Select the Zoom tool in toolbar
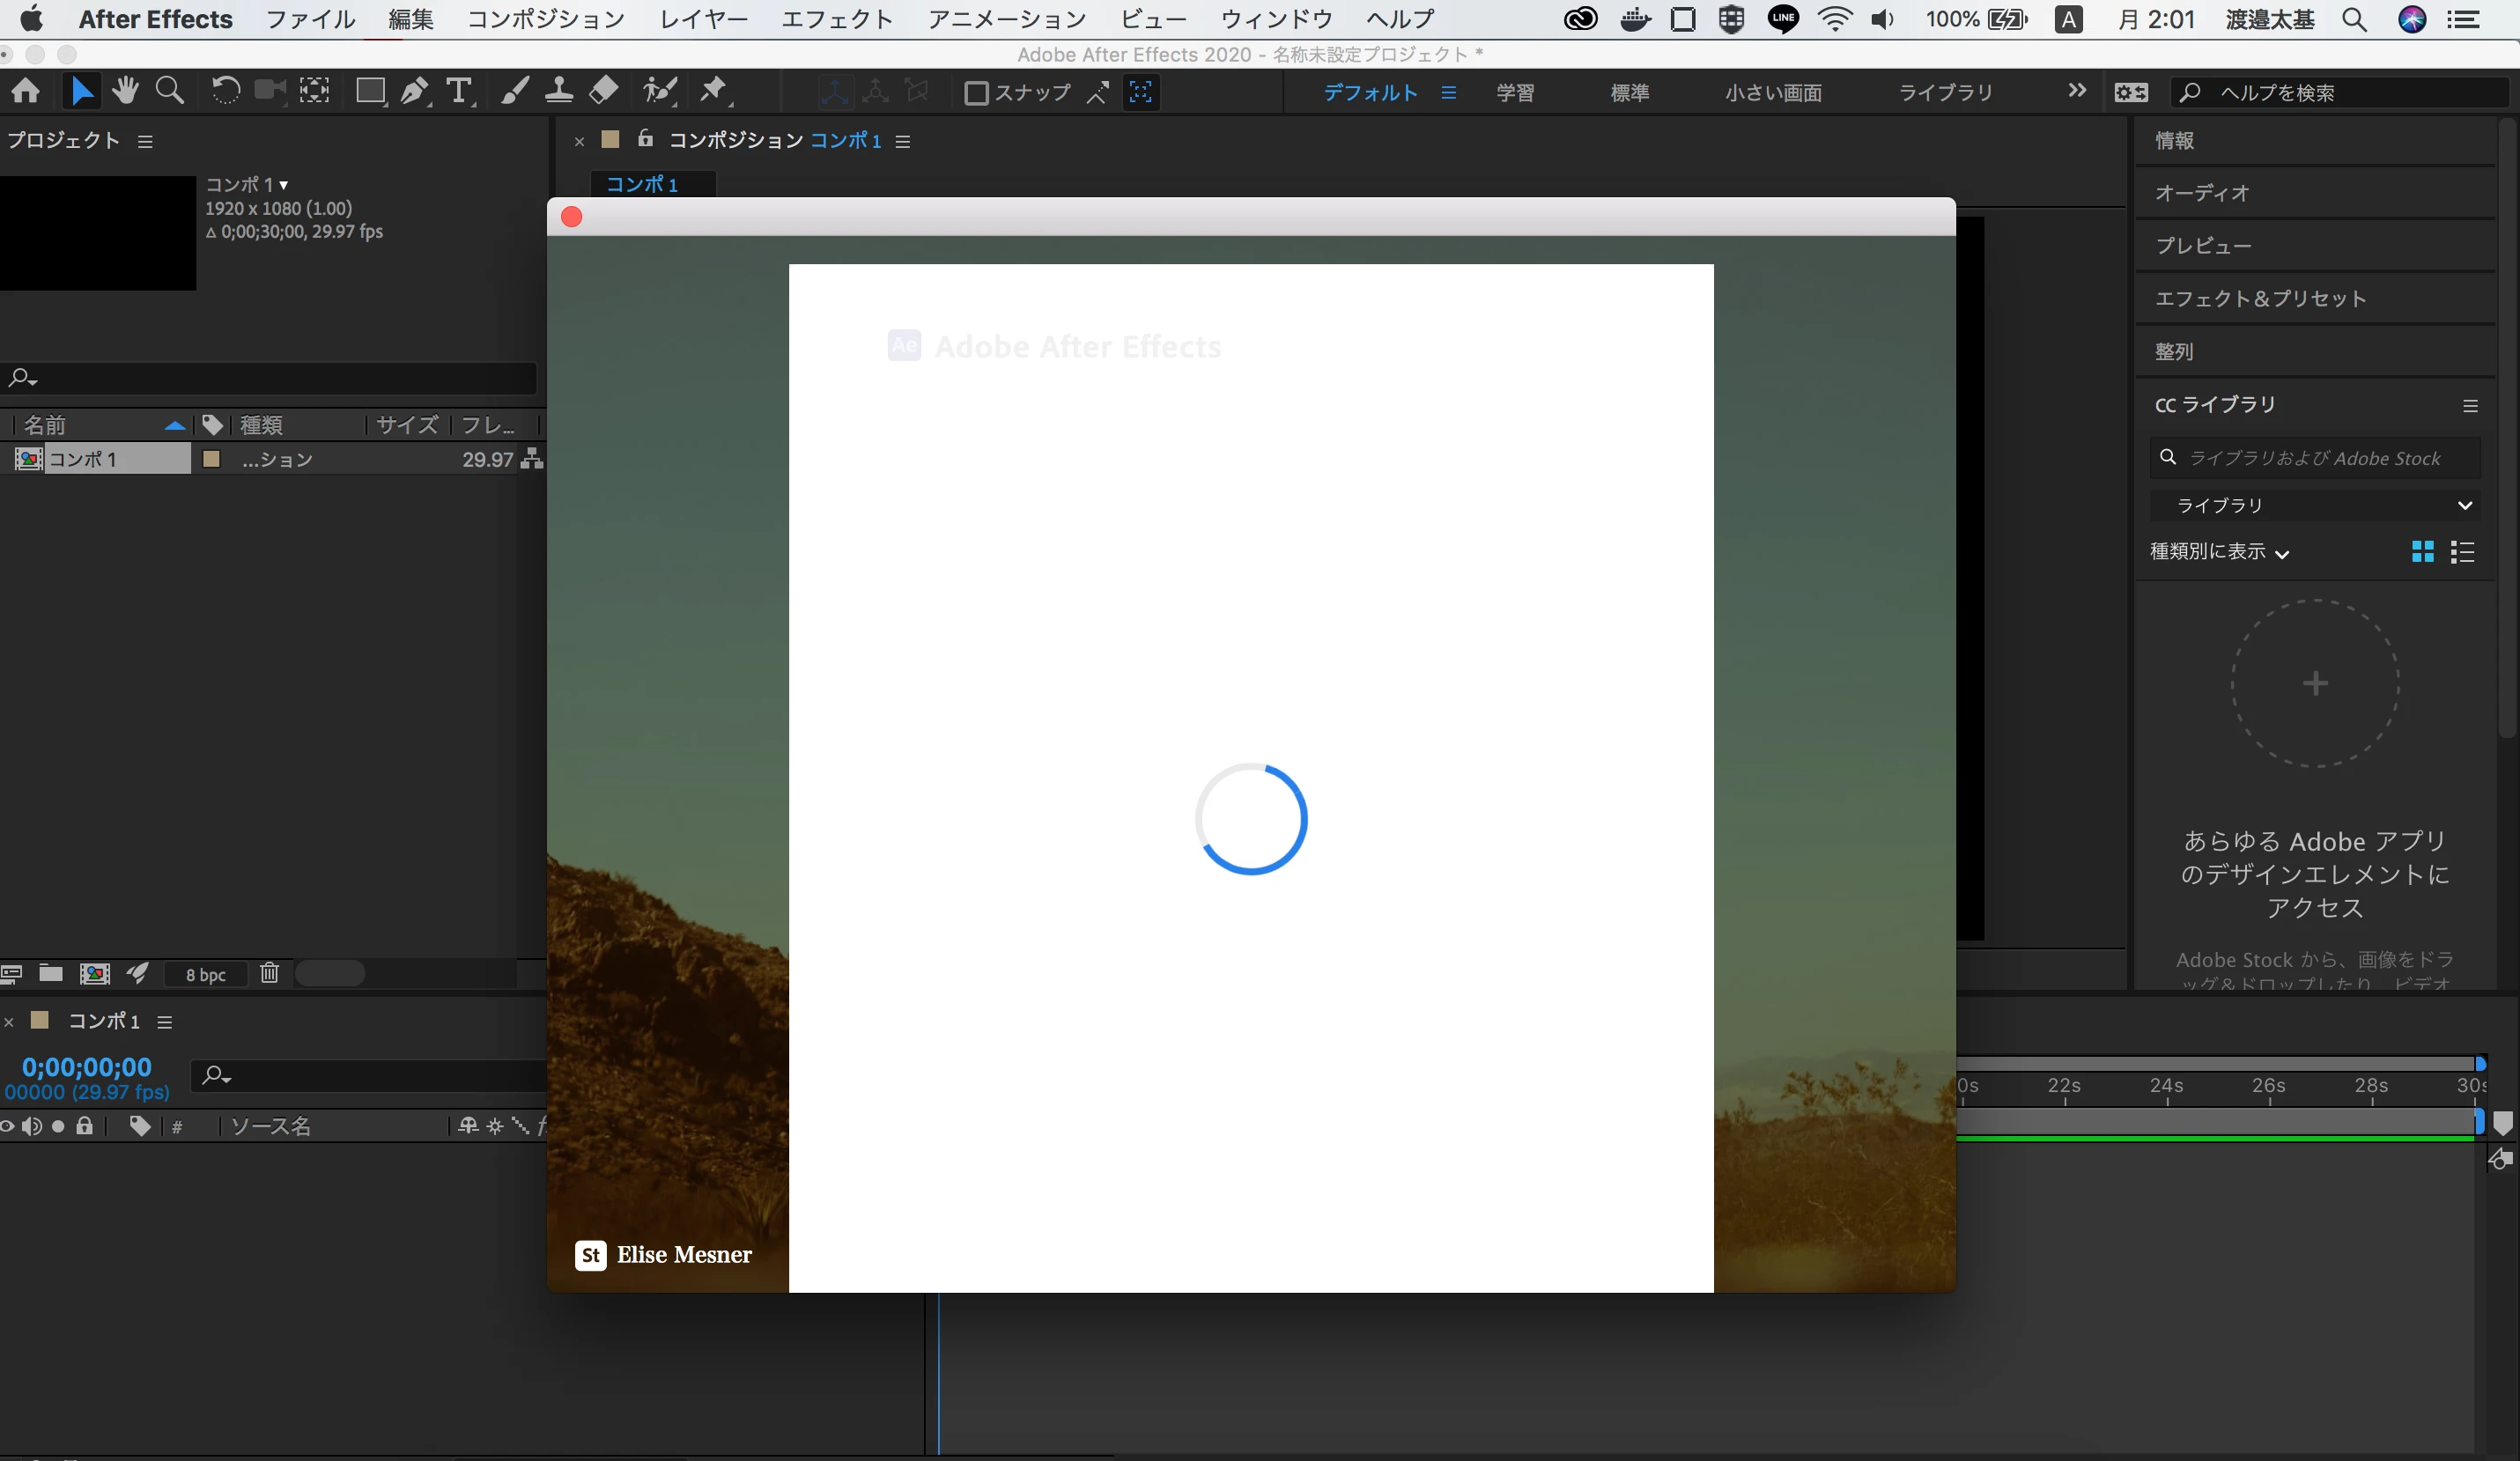This screenshot has height=1461, width=2520. pyautogui.click(x=170, y=91)
